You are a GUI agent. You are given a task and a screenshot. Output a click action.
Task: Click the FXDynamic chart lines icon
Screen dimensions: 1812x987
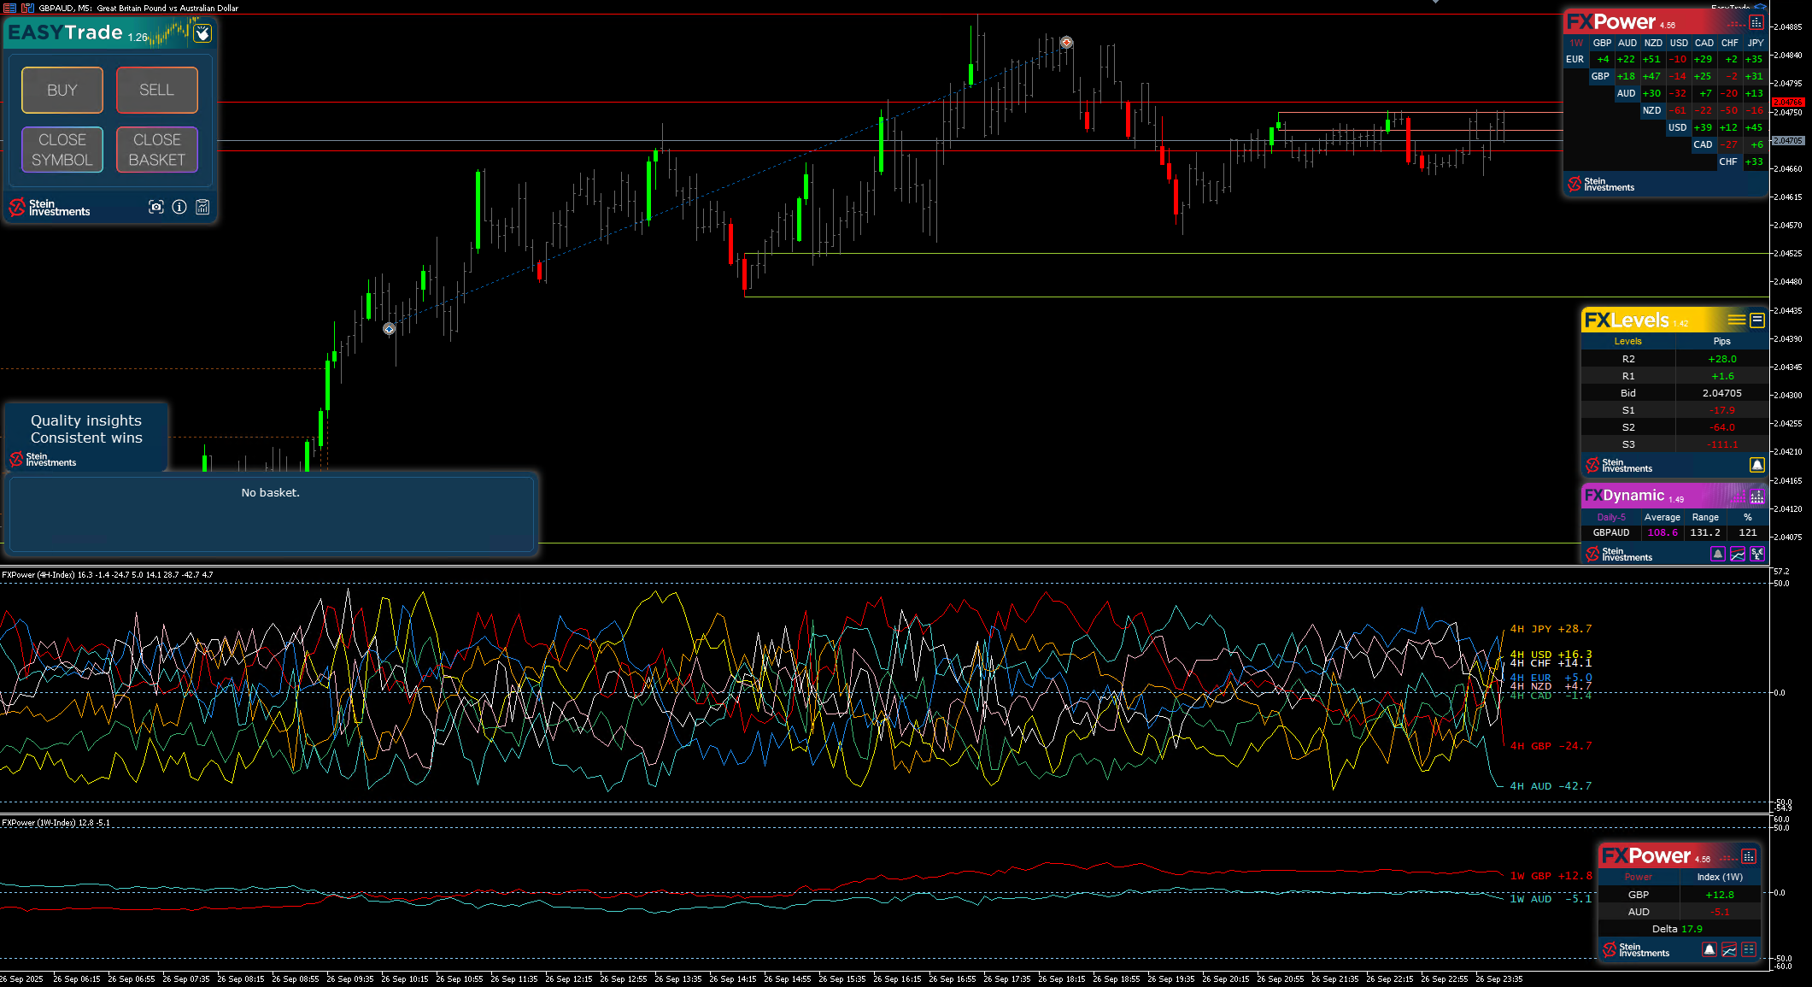[1738, 554]
